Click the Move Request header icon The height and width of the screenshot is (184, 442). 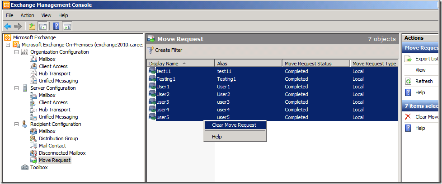point(151,39)
